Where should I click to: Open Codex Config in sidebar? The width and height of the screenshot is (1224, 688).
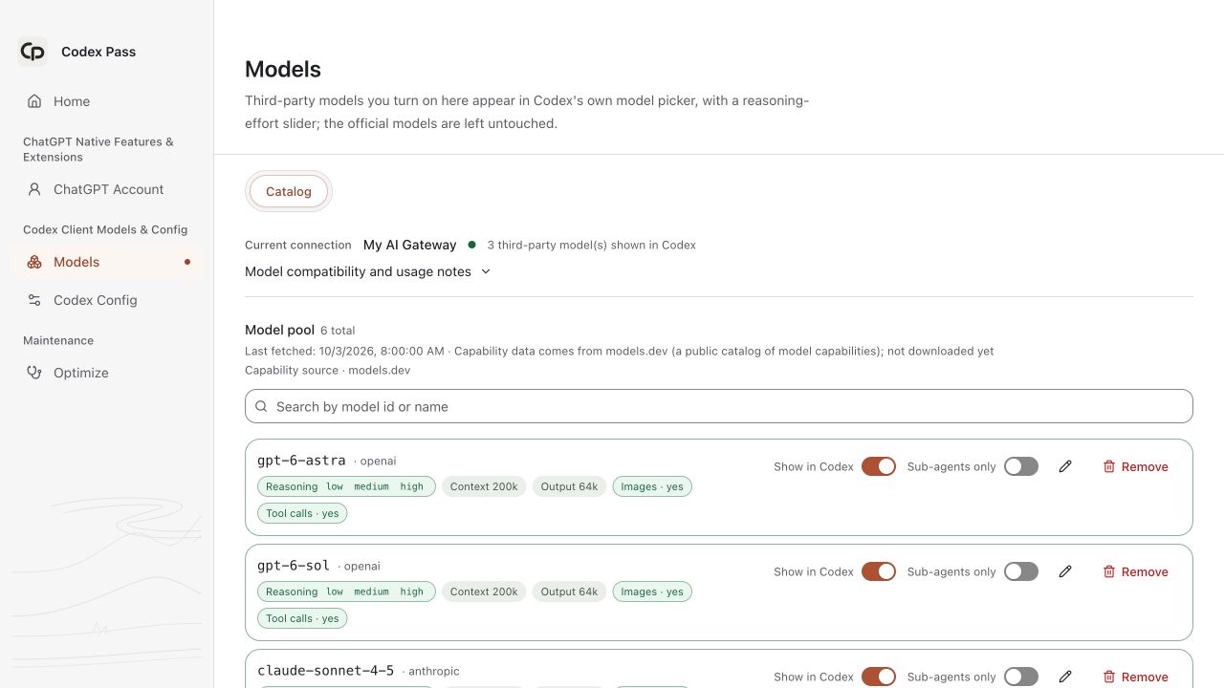click(x=106, y=300)
